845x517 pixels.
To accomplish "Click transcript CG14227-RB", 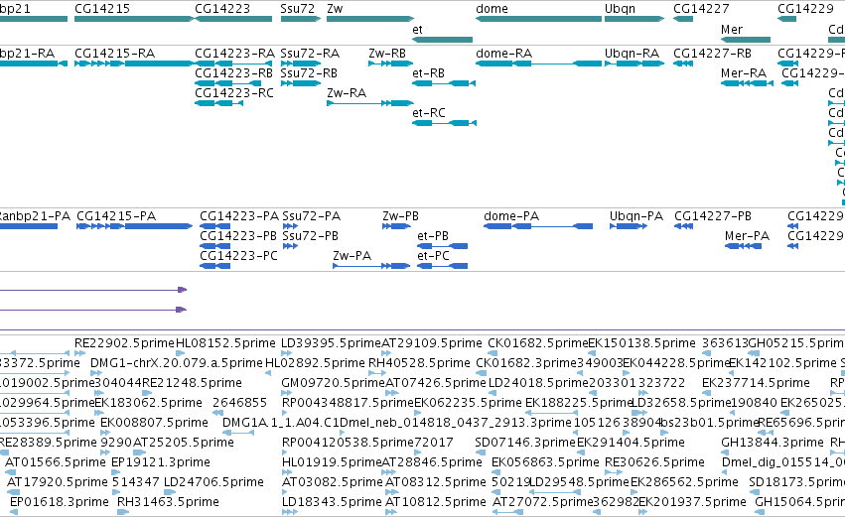I will (x=683, y=64).
